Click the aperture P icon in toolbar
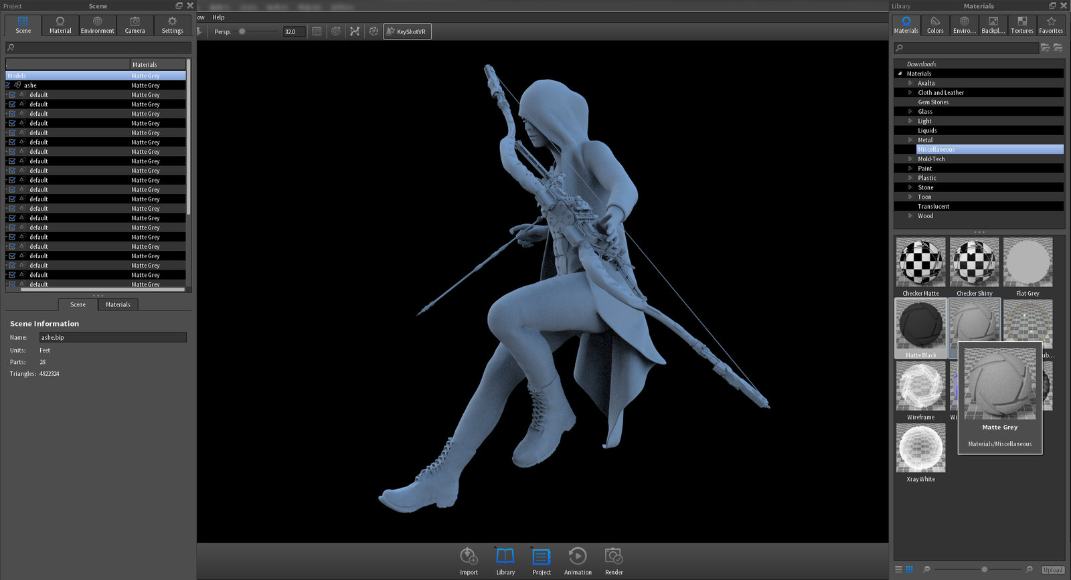The height and width of the screenshot is (580, 1071). click(374, 31)
